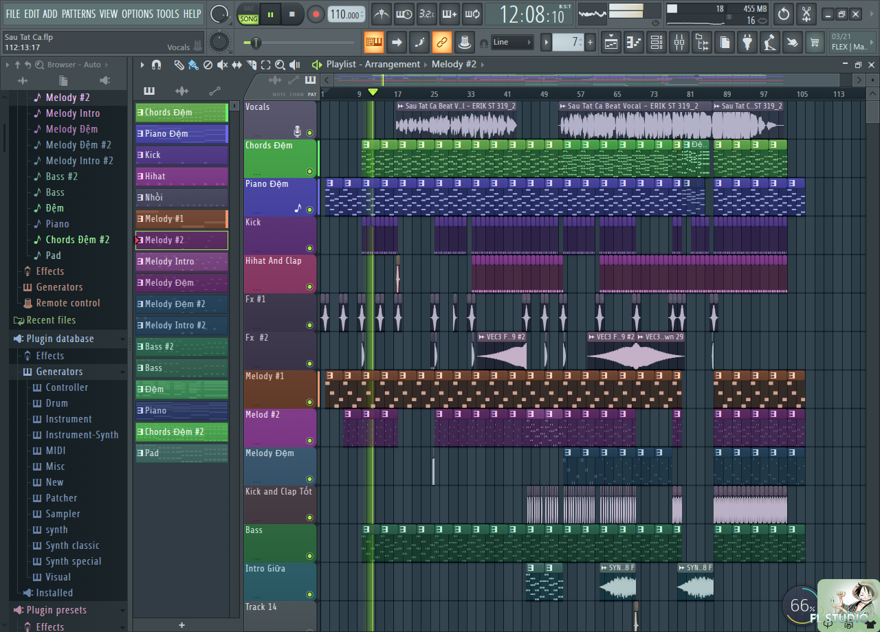Open the piano roll window button
The width and height of the screenshot is (880, 632).
[634, 43]
